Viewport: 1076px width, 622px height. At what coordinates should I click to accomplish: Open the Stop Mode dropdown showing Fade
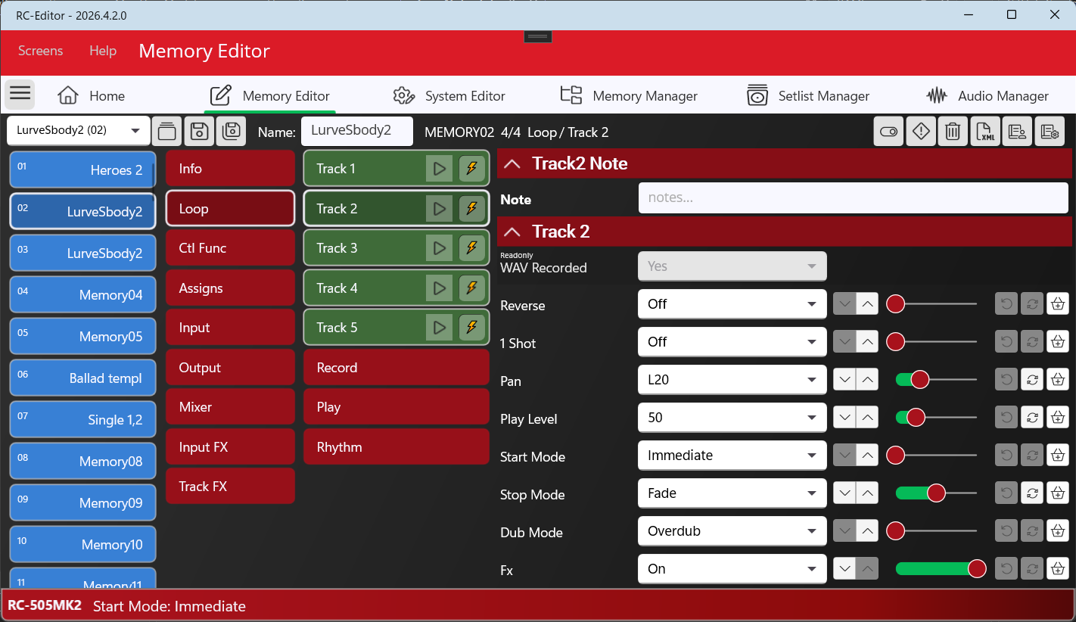click(732, 493)
